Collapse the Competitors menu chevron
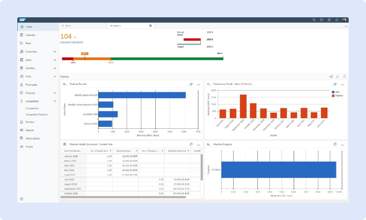366x220 pixels. point(55,101)
